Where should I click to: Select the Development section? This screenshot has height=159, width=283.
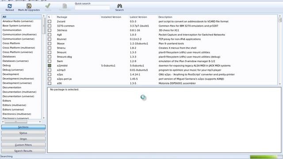(x=11, y=74)
